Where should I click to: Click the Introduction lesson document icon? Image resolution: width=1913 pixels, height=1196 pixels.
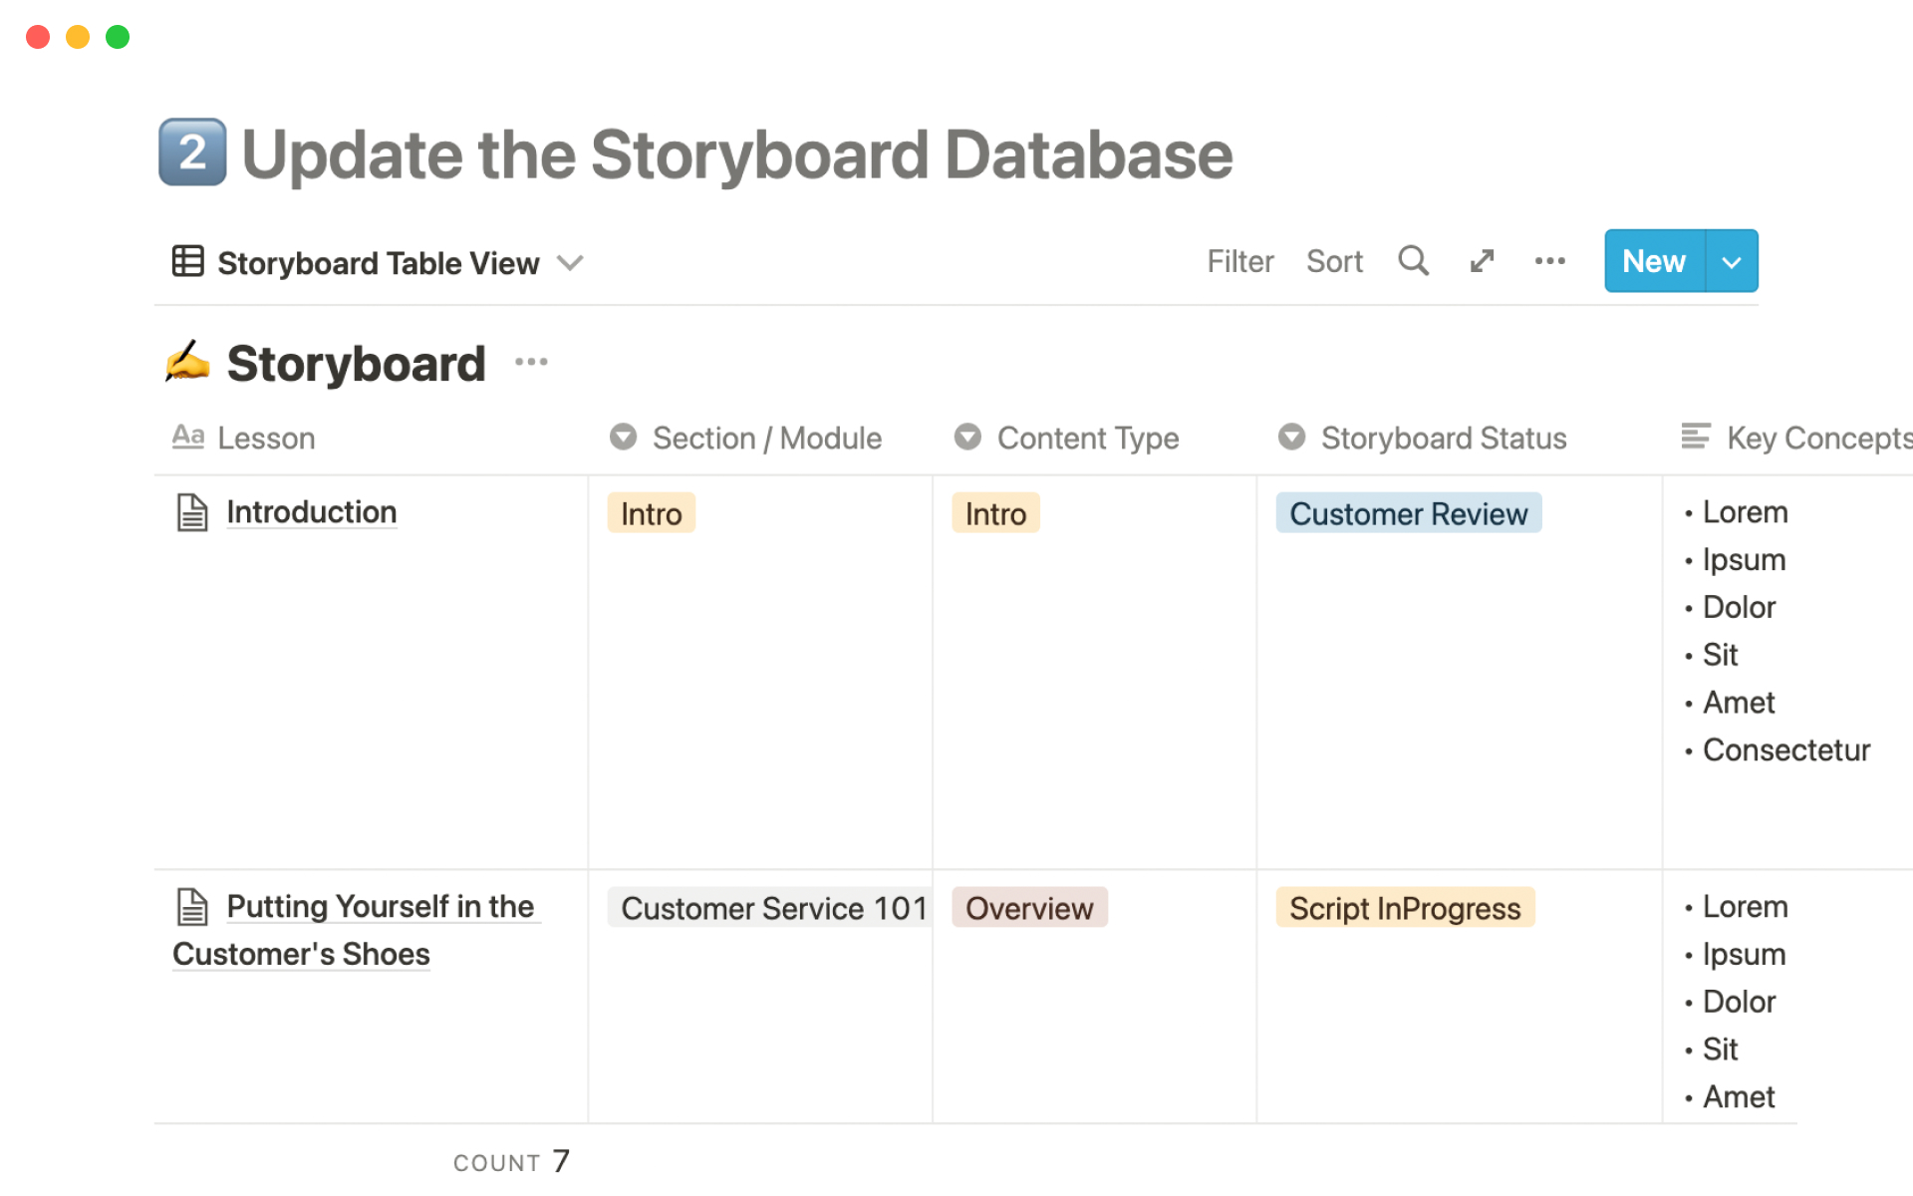[191, 510]
